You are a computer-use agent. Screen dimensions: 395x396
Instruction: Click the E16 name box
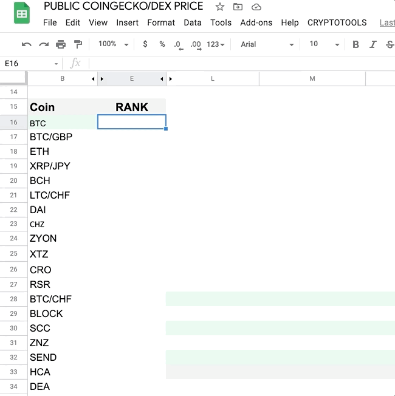(28, 64)
